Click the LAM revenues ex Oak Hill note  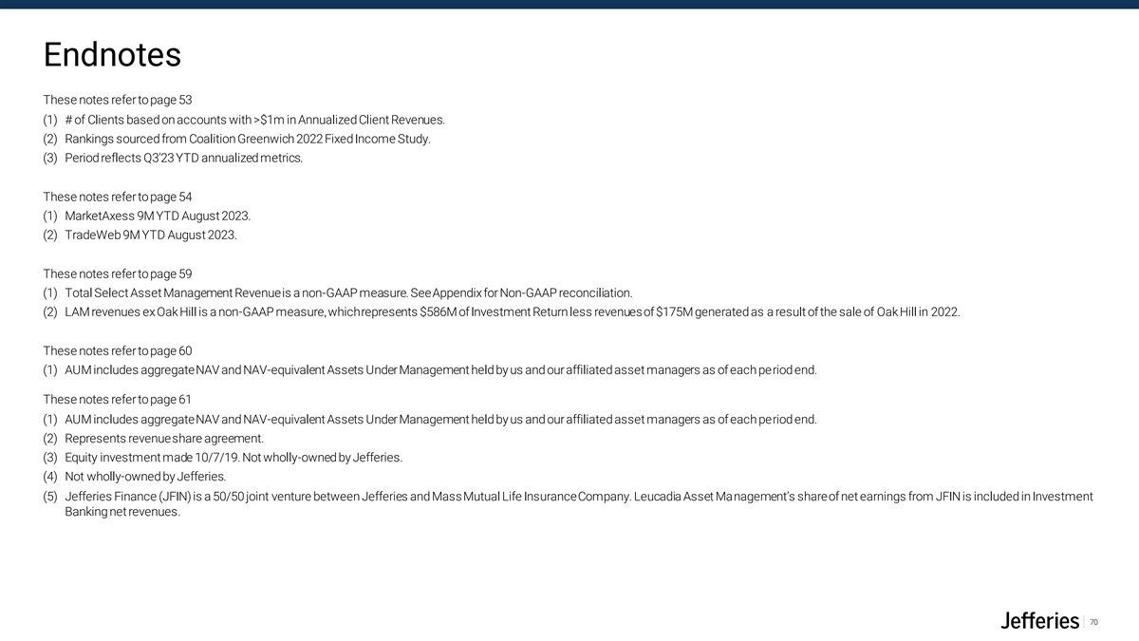[502, 311]
